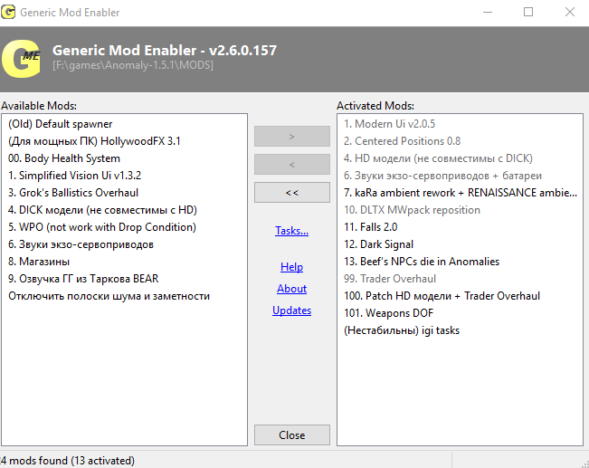
Task: Select 11. Falls 2.0 in activated mods
Action: [370, 227]
